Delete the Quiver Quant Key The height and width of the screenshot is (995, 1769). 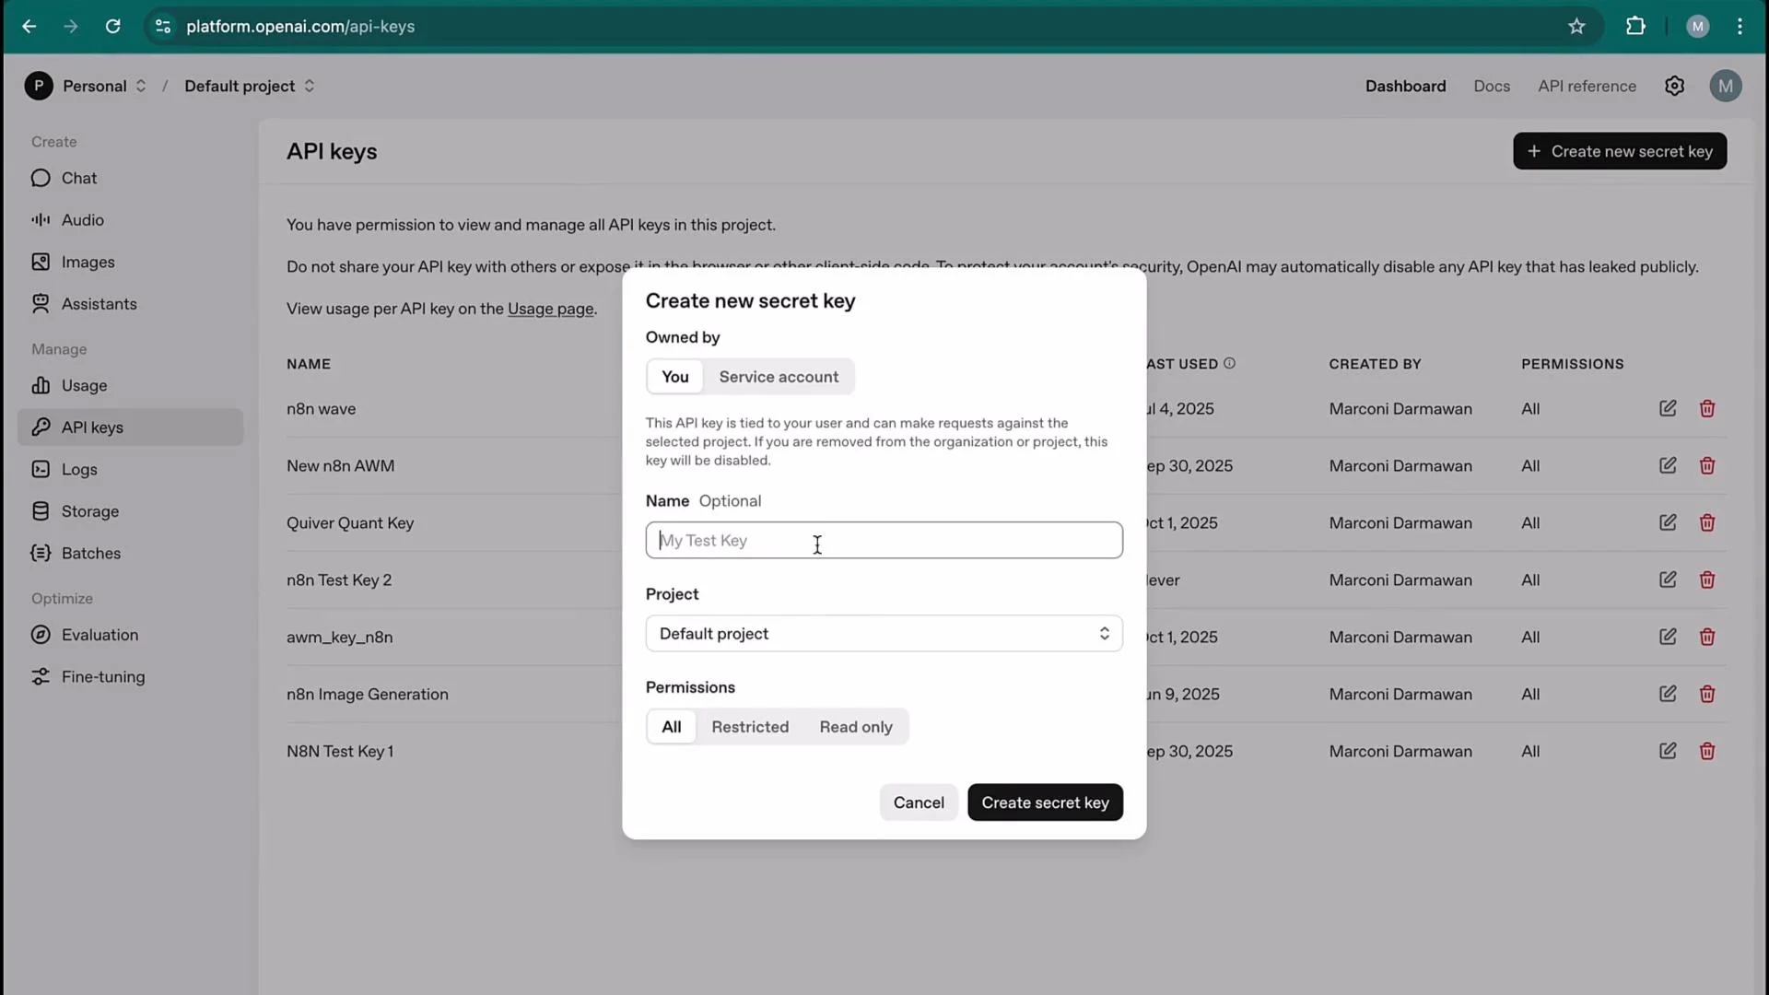[x=1707, y=522]
